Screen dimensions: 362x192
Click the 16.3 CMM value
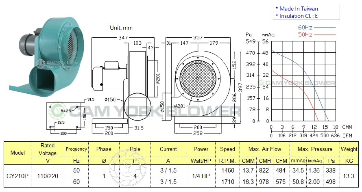pos(248,182)
